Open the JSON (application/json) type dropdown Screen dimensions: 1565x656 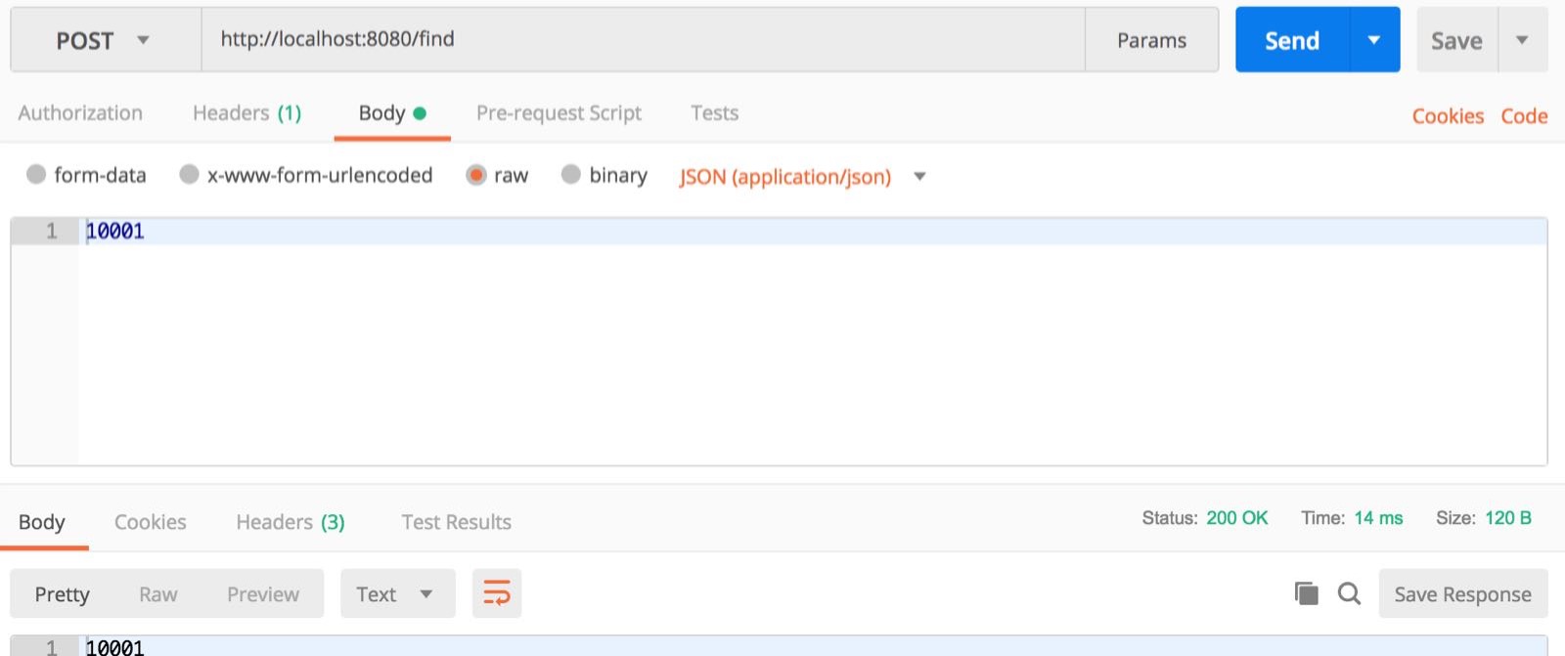pyautogui.click(x=802, y=177)
